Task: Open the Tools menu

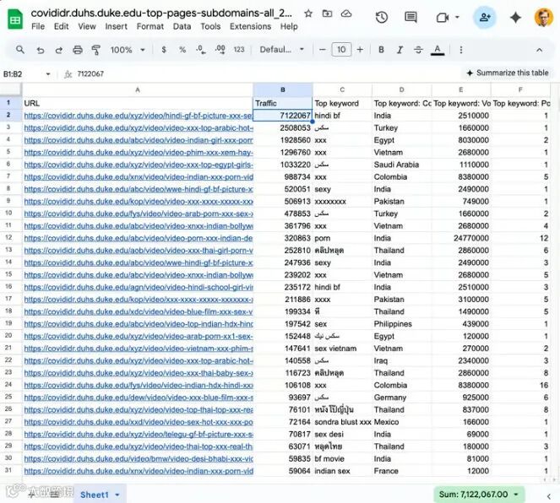Action: coord(210,26)
